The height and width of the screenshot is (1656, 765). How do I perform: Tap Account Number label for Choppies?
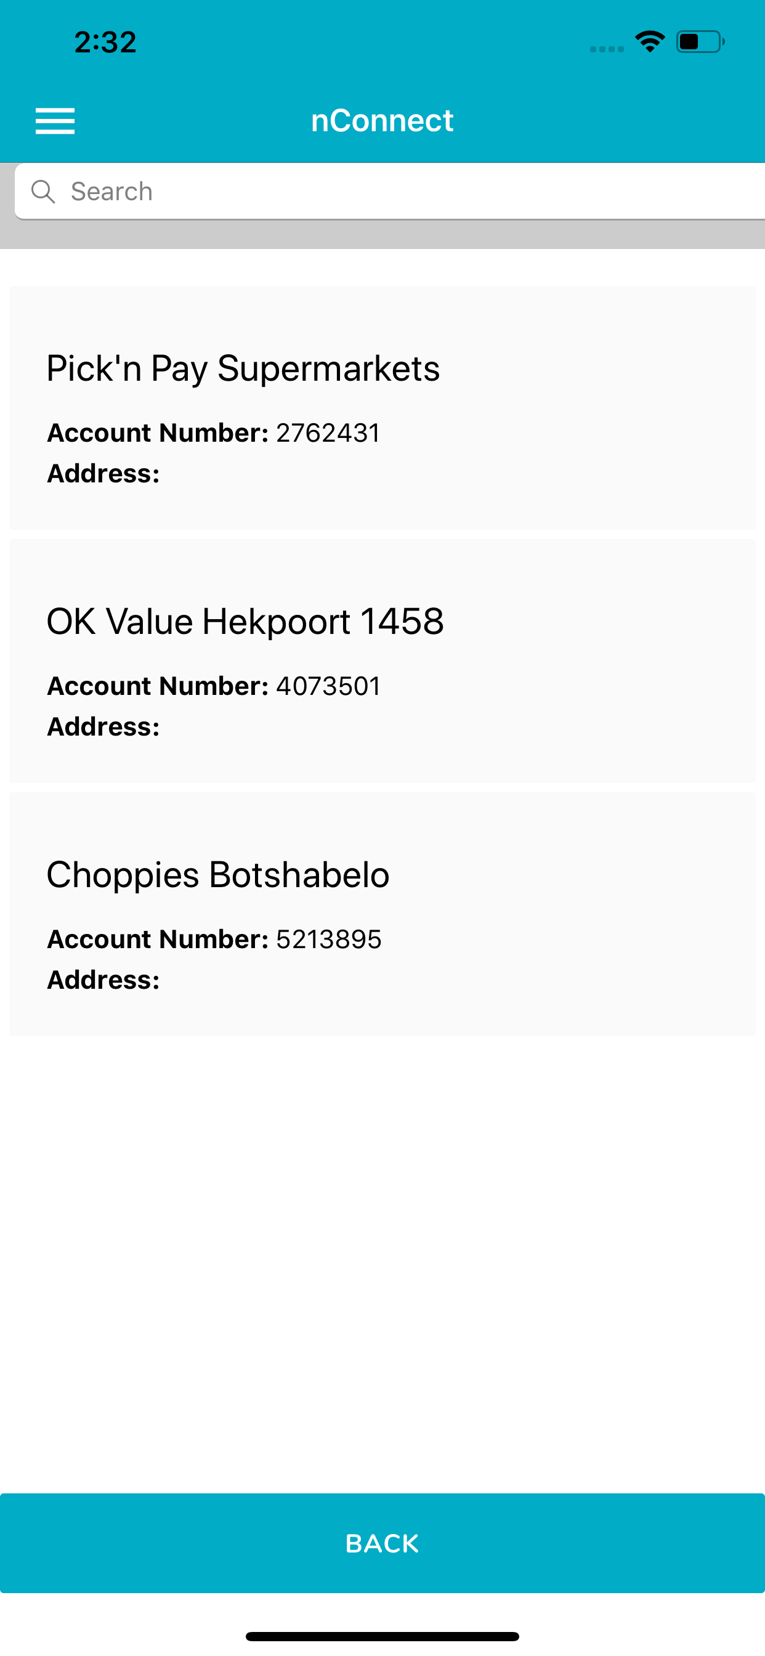point(158,940)
